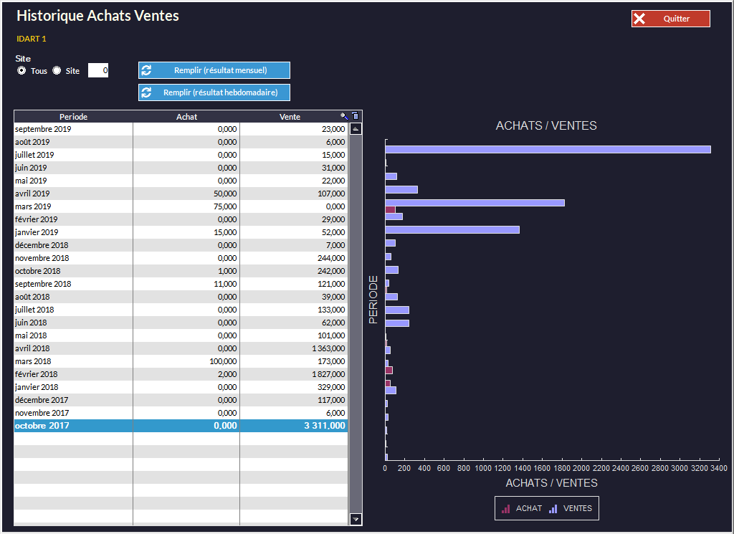Screen dimensions: 734x534
Task: Click the magnifier search icon in table header
Action: (x=344, y=116)
